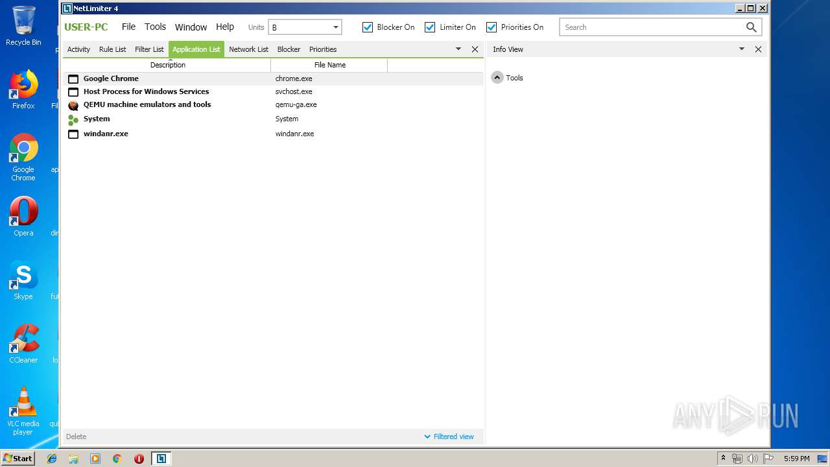Viewport: 830px width, 467px height.
Task: Click the Search input field
Action: [x=652, y=27]
